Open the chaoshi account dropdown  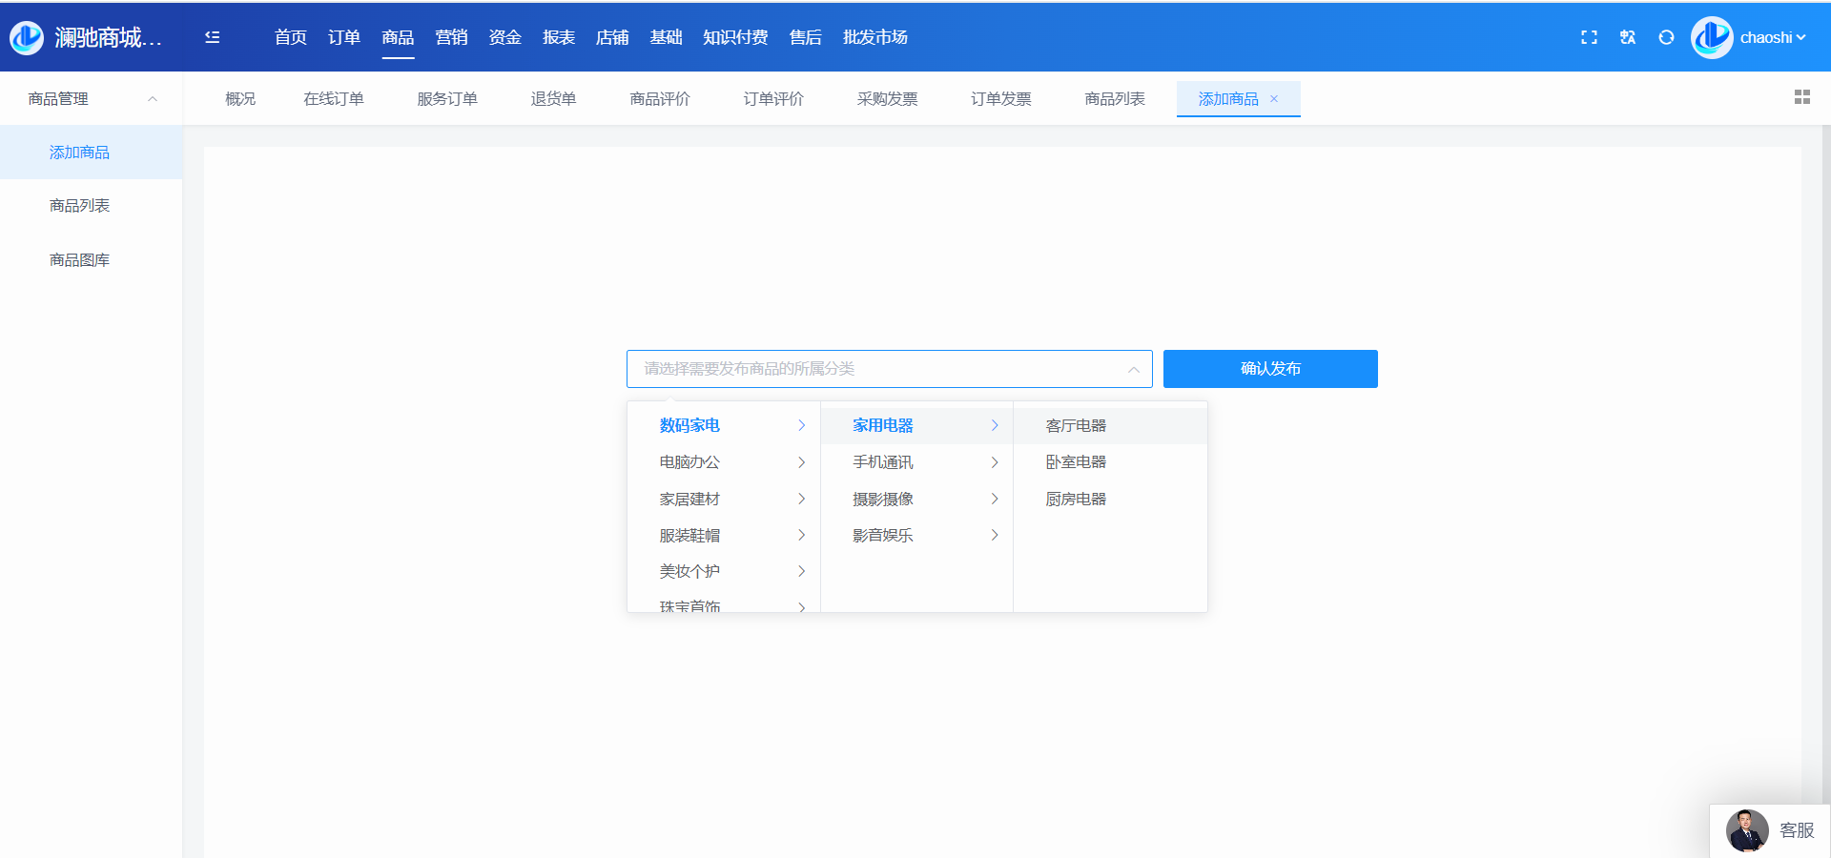pos(1773,38)
